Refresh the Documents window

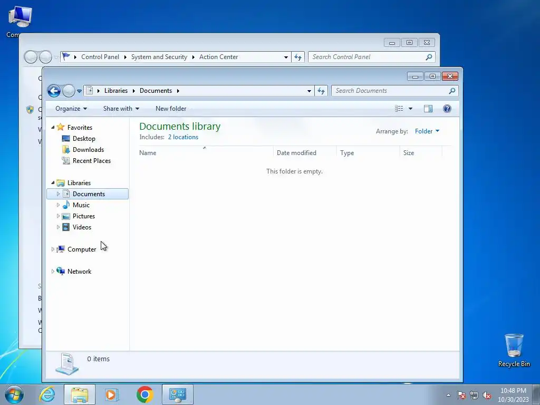(321, 91)
